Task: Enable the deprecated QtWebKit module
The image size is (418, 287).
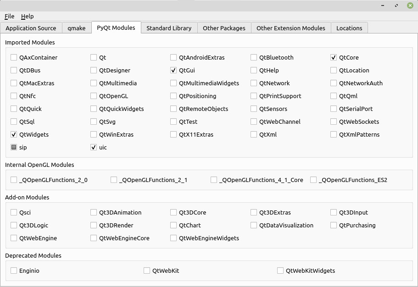Action: point(147,270)
